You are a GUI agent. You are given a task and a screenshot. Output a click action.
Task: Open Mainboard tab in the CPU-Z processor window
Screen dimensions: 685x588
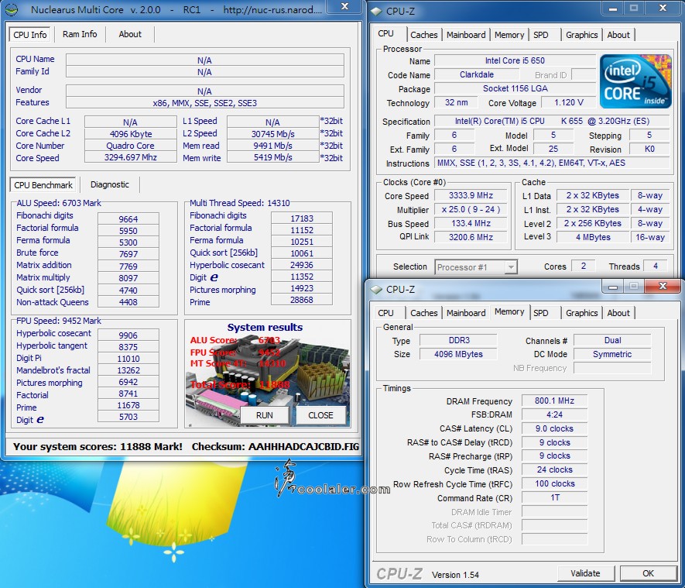[x=466, y=35]
